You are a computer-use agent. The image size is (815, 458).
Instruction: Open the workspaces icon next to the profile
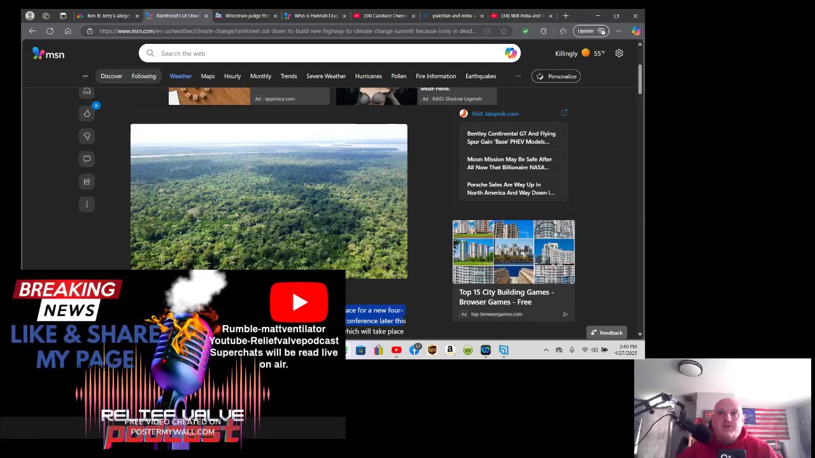[x=46, y=15]
